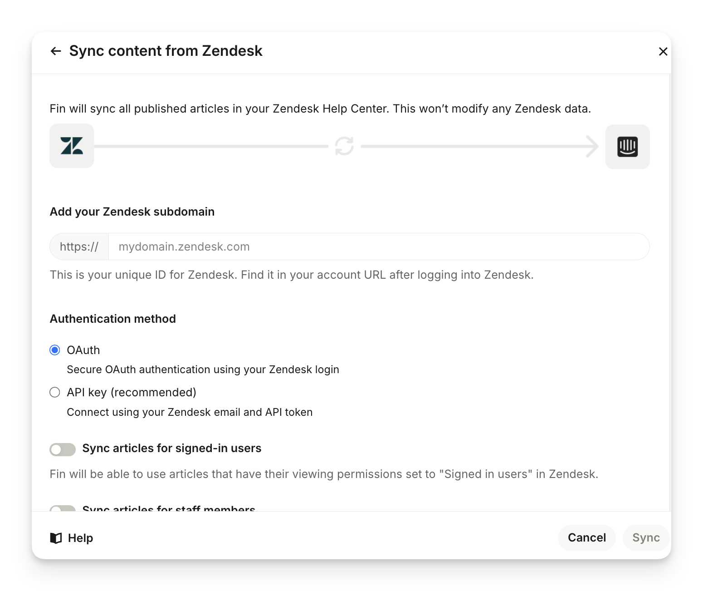Screen dimensions: 703x591
Task: Click the circular sync arrows icon
Action: click(344, 146)
